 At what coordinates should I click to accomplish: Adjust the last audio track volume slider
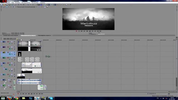pos(6,87)
